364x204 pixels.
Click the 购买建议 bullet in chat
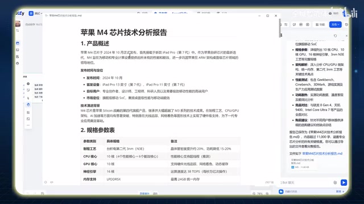point(319,122)
